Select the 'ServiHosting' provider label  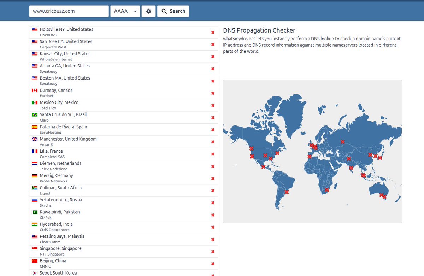click(x=51, y=133)
